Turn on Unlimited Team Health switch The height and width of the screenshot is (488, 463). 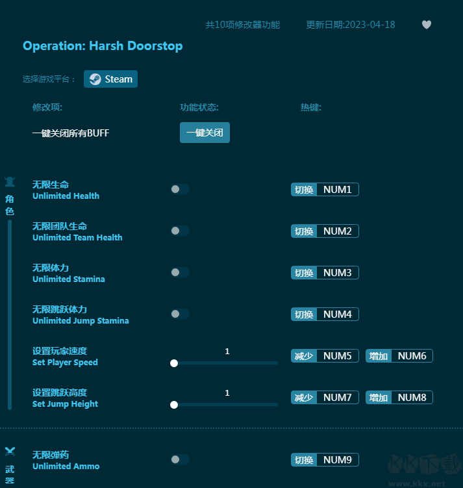[180, 231]
